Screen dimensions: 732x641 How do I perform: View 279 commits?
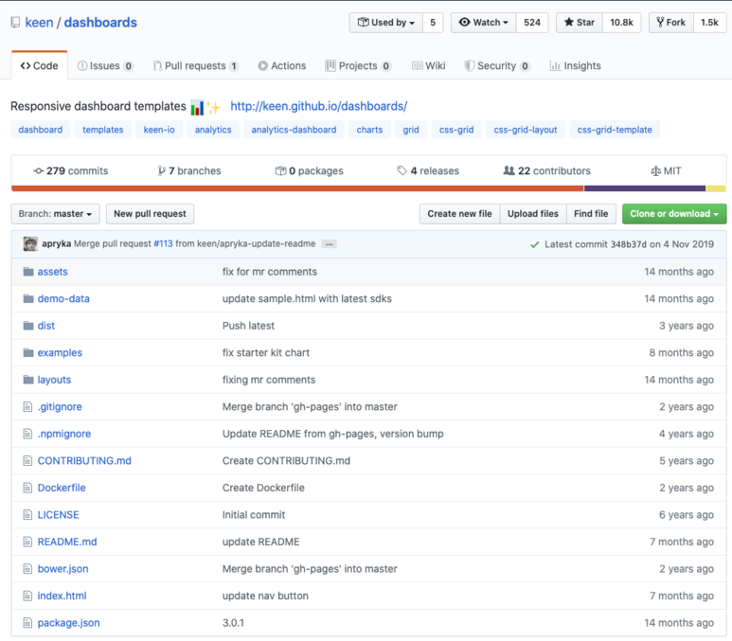71,171
